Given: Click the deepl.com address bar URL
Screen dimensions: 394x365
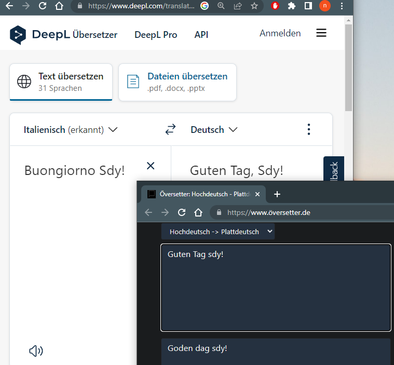Looking at the screenshot, I should coord(141,6).
